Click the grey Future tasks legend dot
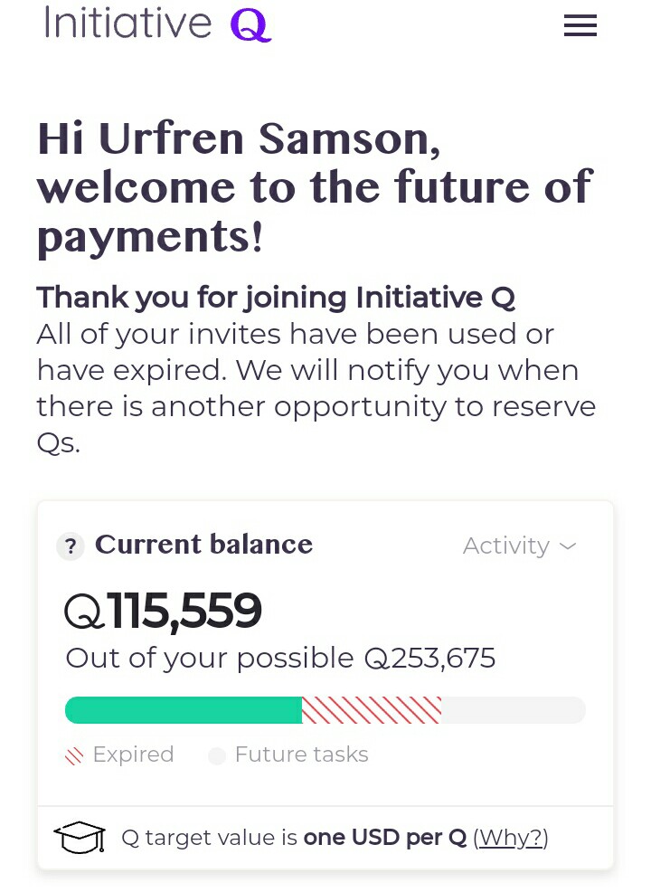This screenshot has width=651, height=892. (217, 756)
